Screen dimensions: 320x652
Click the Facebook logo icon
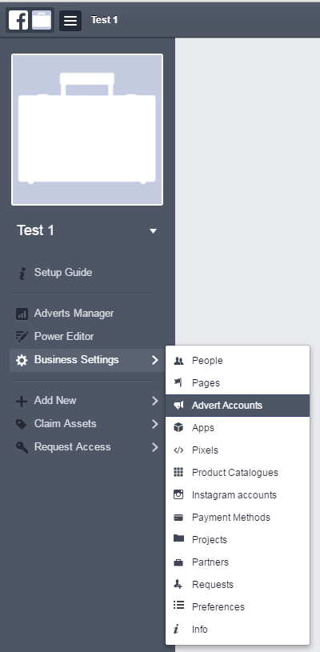(x=18, y=20)
